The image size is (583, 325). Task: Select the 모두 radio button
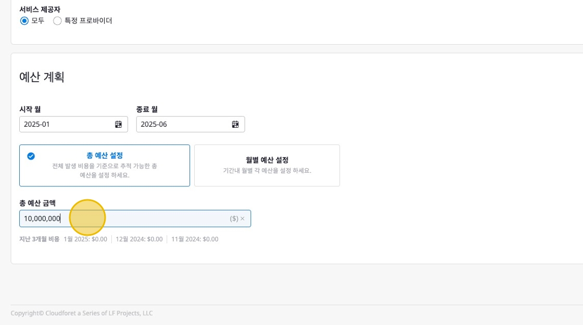click(x=24, y=21)
